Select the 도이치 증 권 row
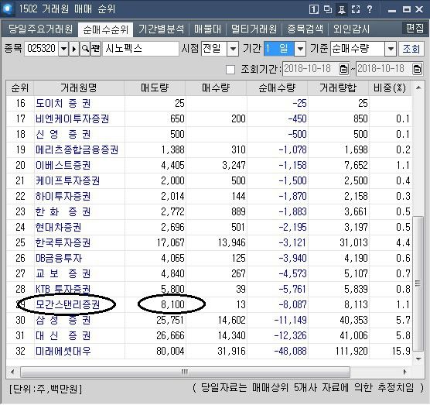The width and height of the screenshot is (430, 405). point(209,104)
